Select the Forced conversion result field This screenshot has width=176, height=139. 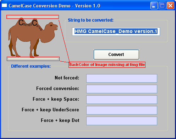(122, 89)
